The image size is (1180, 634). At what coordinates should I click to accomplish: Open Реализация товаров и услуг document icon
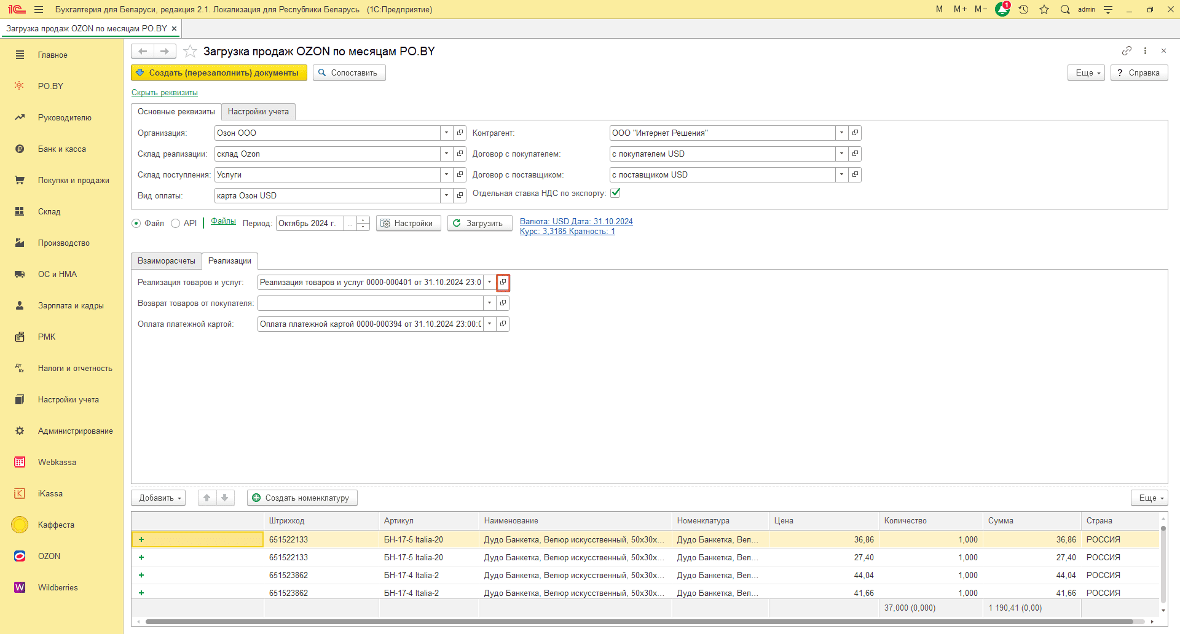coord(503,282)
